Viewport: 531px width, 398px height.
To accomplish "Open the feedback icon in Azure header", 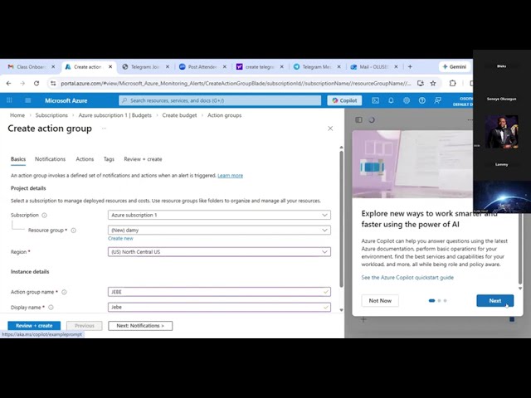I will coord(437,100).
